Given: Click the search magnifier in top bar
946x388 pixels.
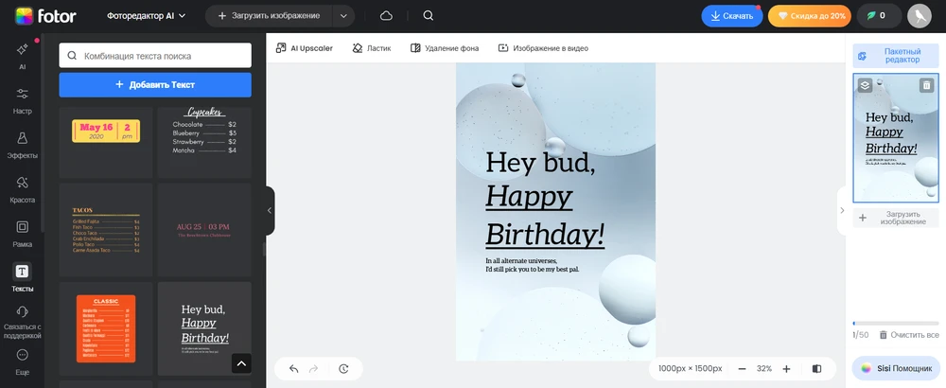Looking at the screenshot, I should coord(429,16).
